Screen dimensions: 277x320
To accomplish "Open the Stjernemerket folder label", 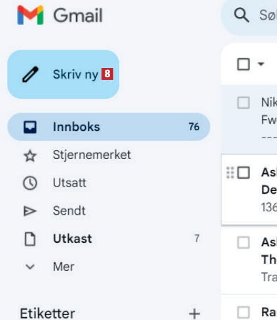I will (92, 155).
